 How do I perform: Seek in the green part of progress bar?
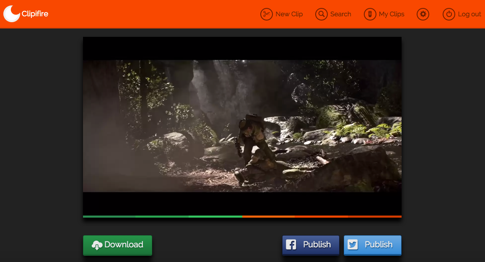click(162, 216)
